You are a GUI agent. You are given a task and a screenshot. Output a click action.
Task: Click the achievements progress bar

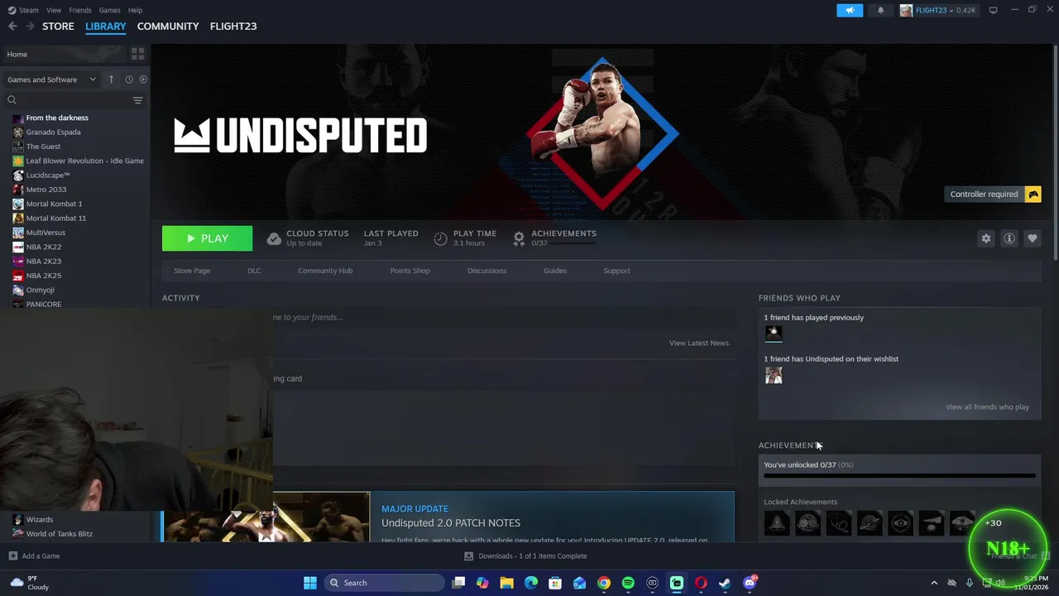tap(899, 476)
